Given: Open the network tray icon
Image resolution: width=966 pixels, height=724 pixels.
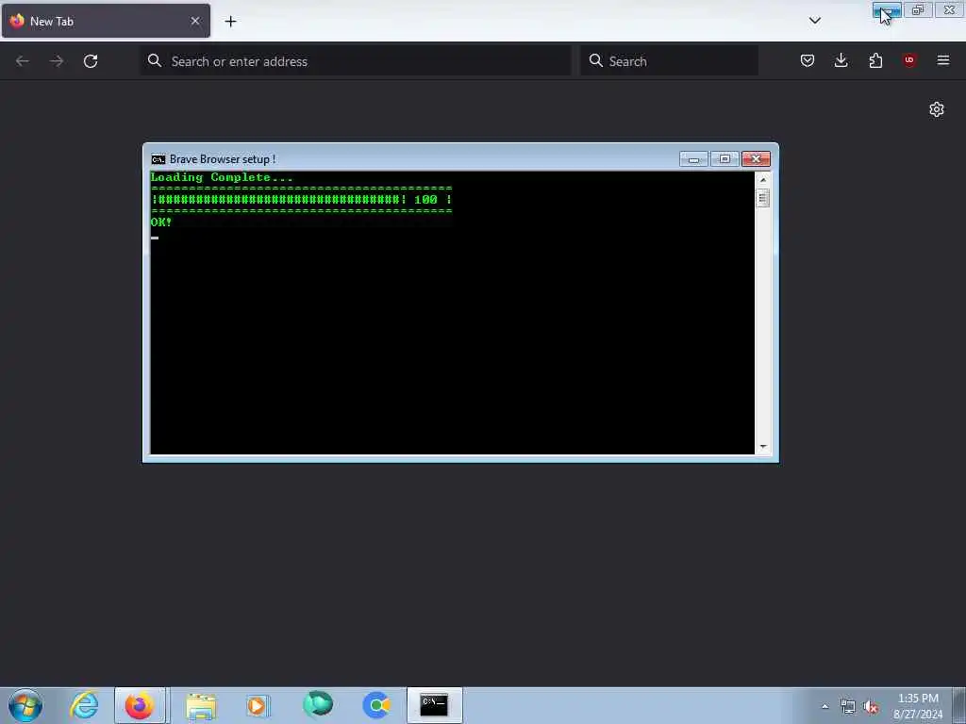Looking at the screenshot, I should (848, 707).
